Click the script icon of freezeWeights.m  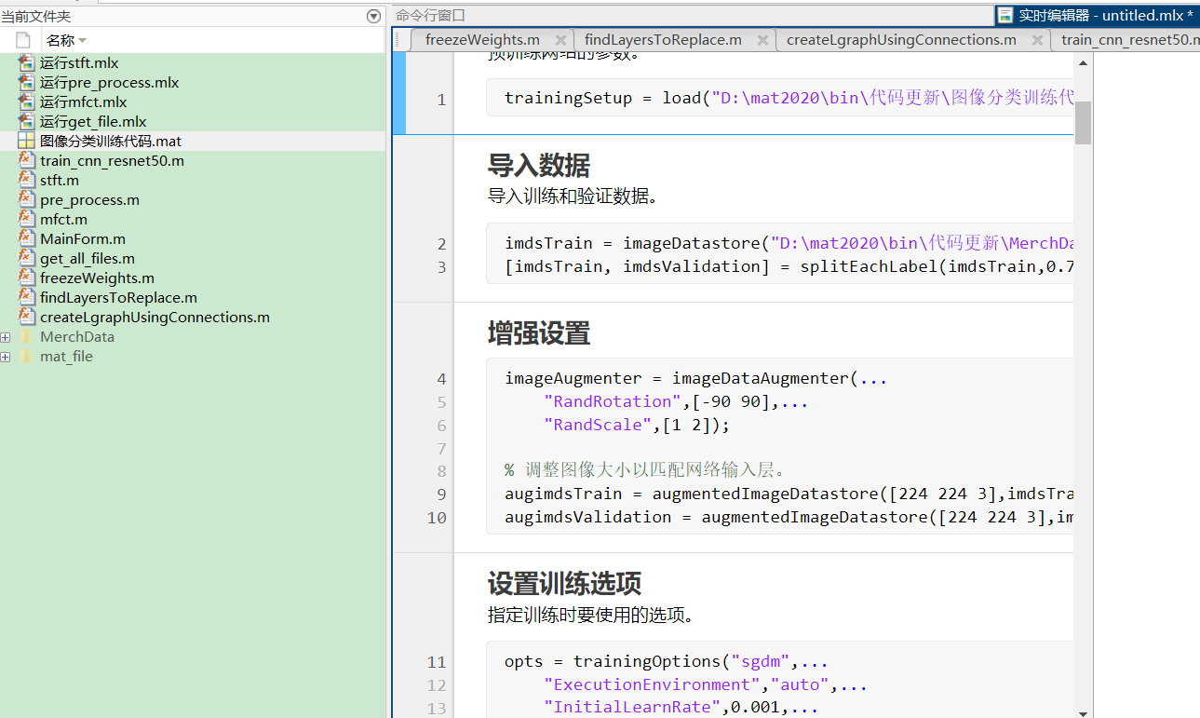(x=26, y=278)
